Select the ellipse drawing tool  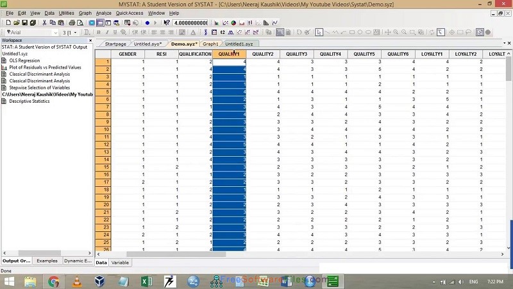point(368,32)
